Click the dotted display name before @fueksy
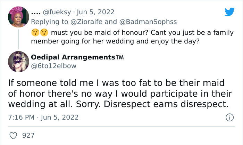Image resolution: width=243 pixels, height=145 pixels. [x=36, y=12]
